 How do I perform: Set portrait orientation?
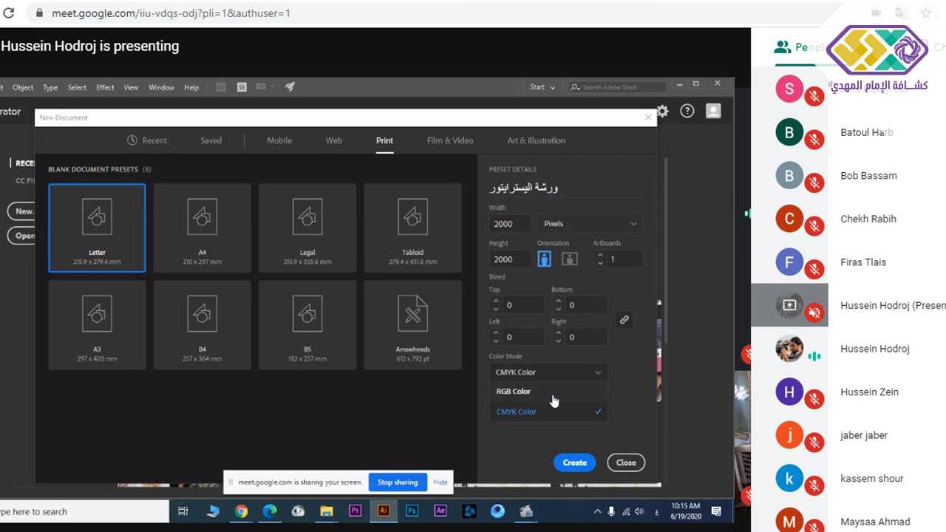[545, 259]
